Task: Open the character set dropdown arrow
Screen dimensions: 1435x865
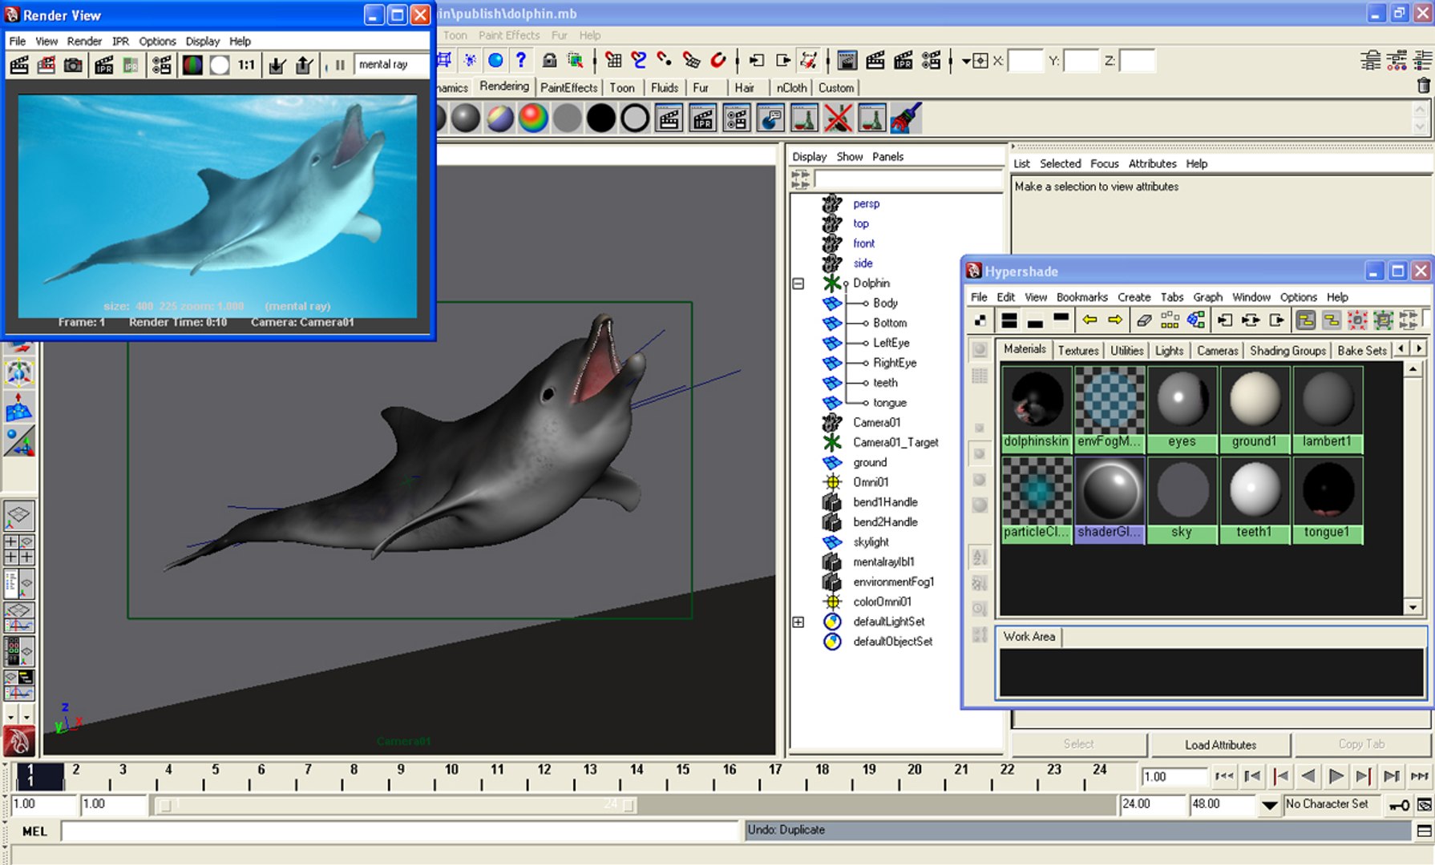Action: click(1269, 805)
